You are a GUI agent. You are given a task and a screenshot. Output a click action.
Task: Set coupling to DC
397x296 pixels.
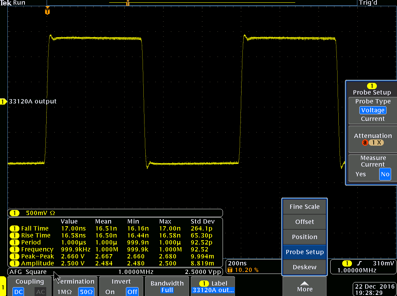pos(19,292)
